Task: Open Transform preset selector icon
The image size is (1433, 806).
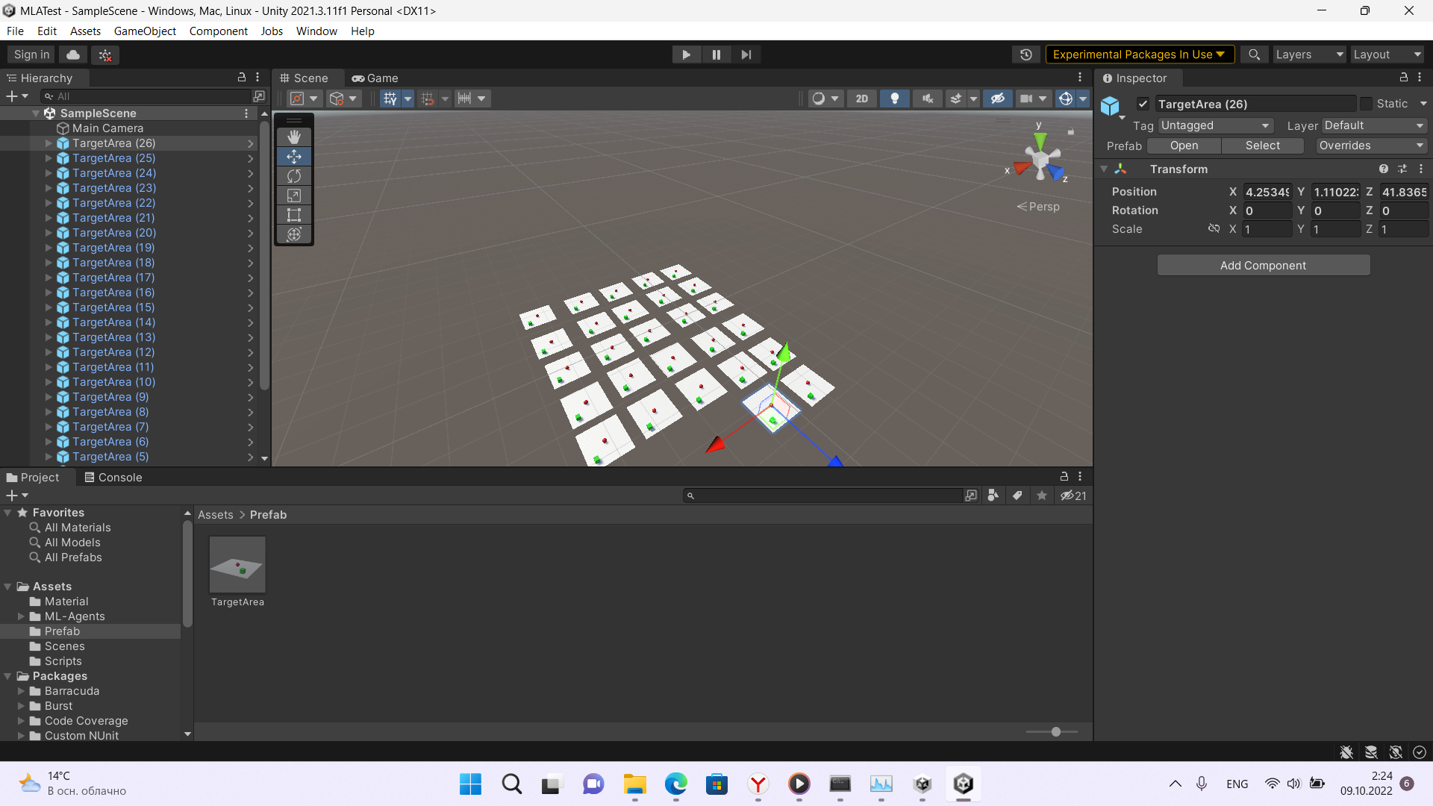Action: point(1402,169)
